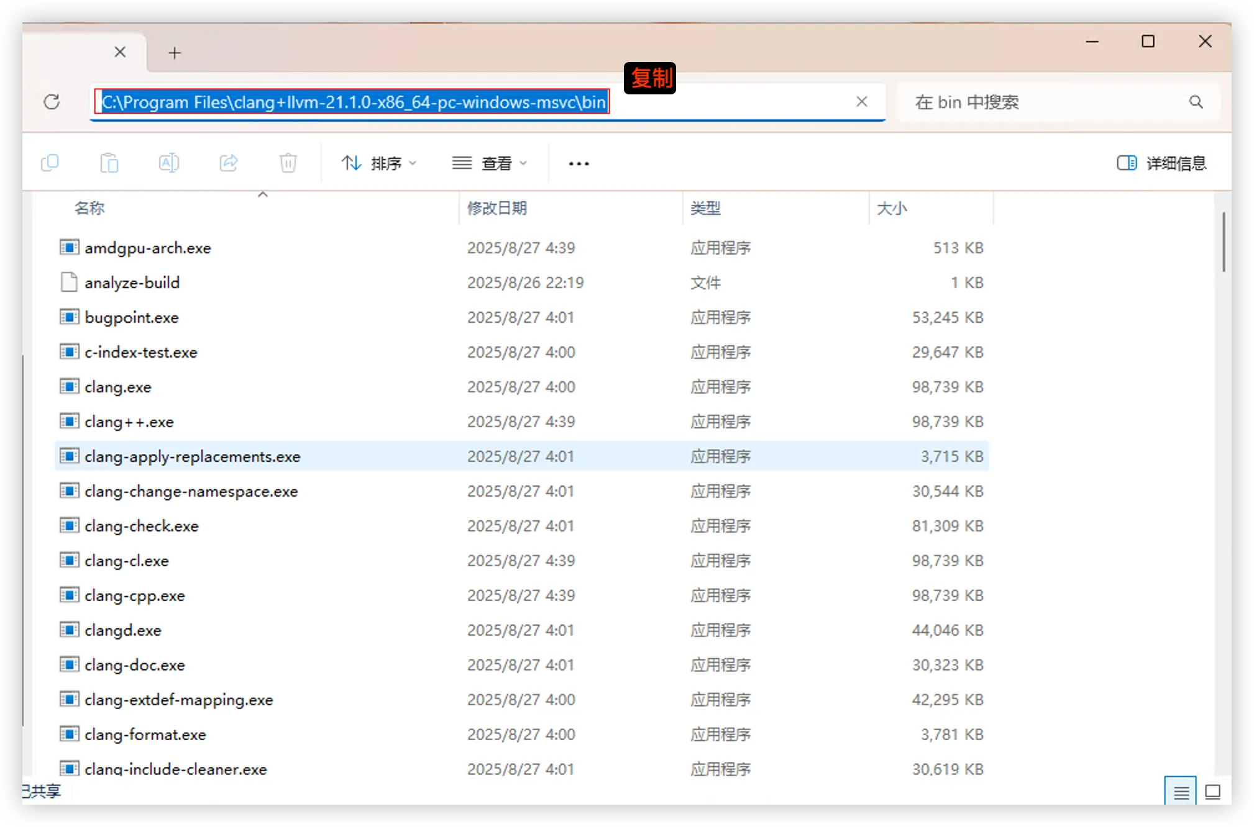Screen dimensions: 1254x827
Task: Sort files by 修改日期 column
Action: [497, 208]
